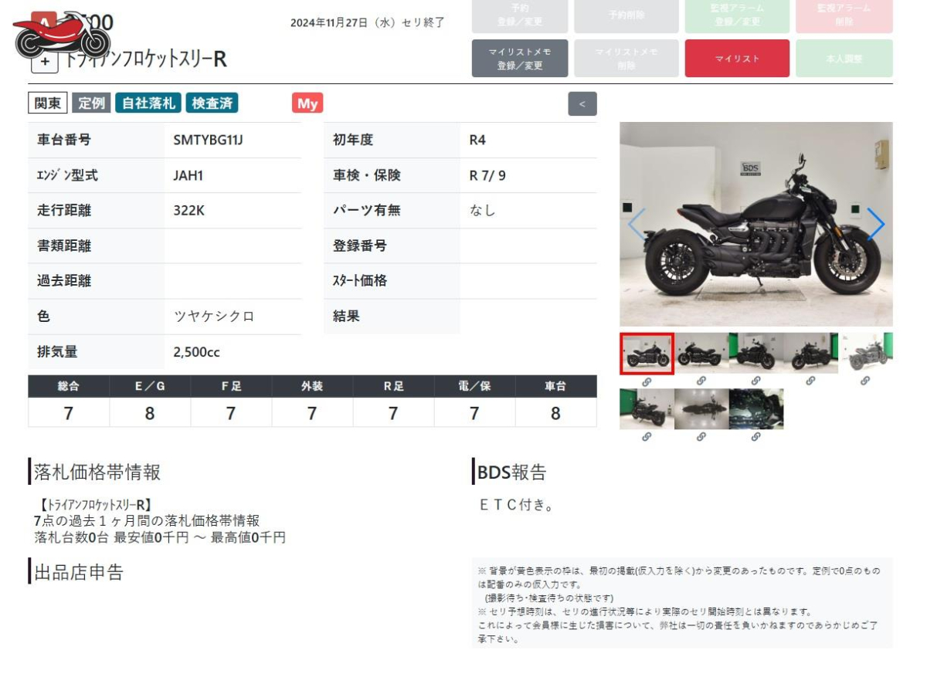Click the red マイリスト button
The image size is (927, 684).
(x=737, y=59)
